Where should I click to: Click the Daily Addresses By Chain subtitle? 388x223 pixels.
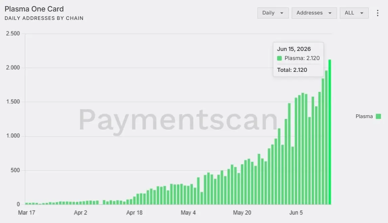pos(44,18)
